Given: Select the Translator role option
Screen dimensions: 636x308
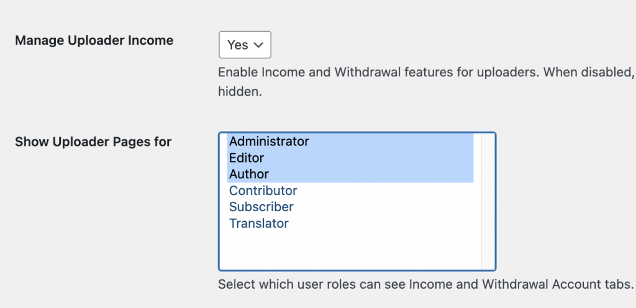Looking at the screenshot, I should [259, 223].
